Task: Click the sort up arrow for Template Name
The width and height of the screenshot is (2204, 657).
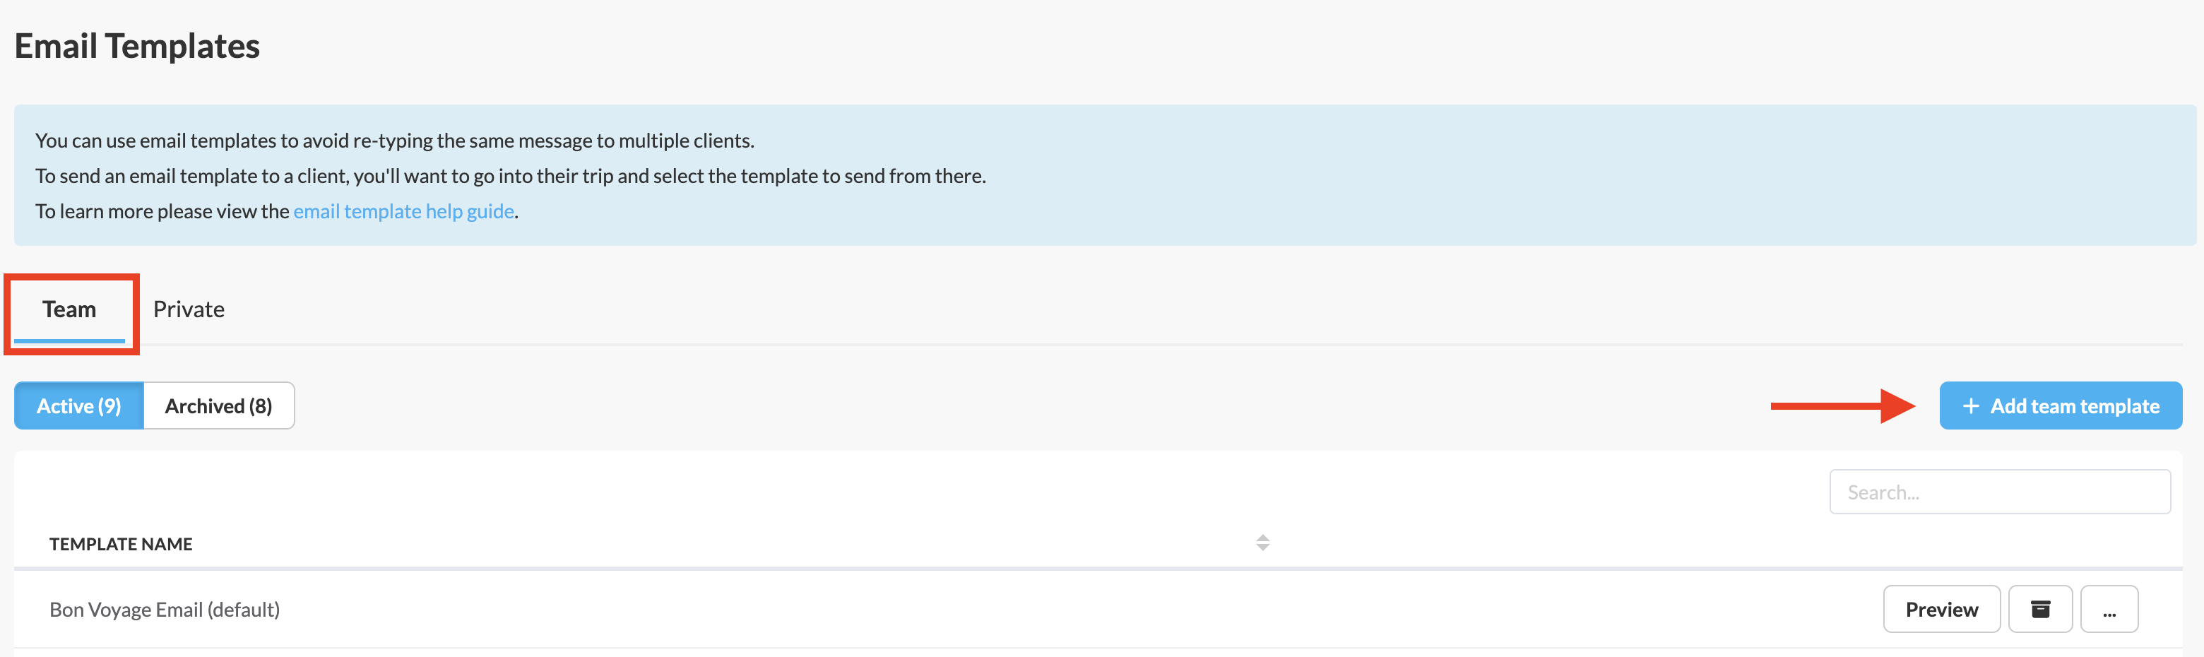Action: click(1263, 537)
